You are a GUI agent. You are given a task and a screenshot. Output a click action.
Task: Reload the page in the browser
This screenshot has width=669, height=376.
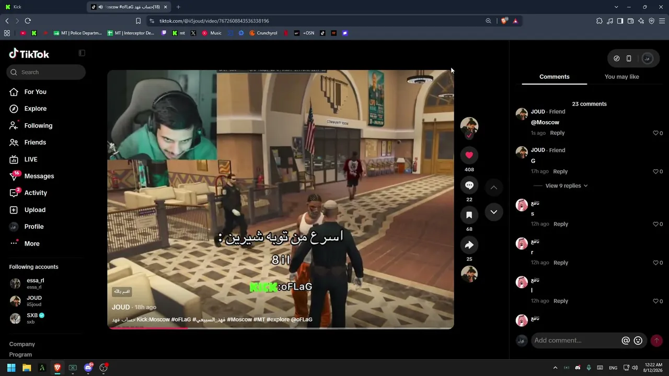coord(28,21)
